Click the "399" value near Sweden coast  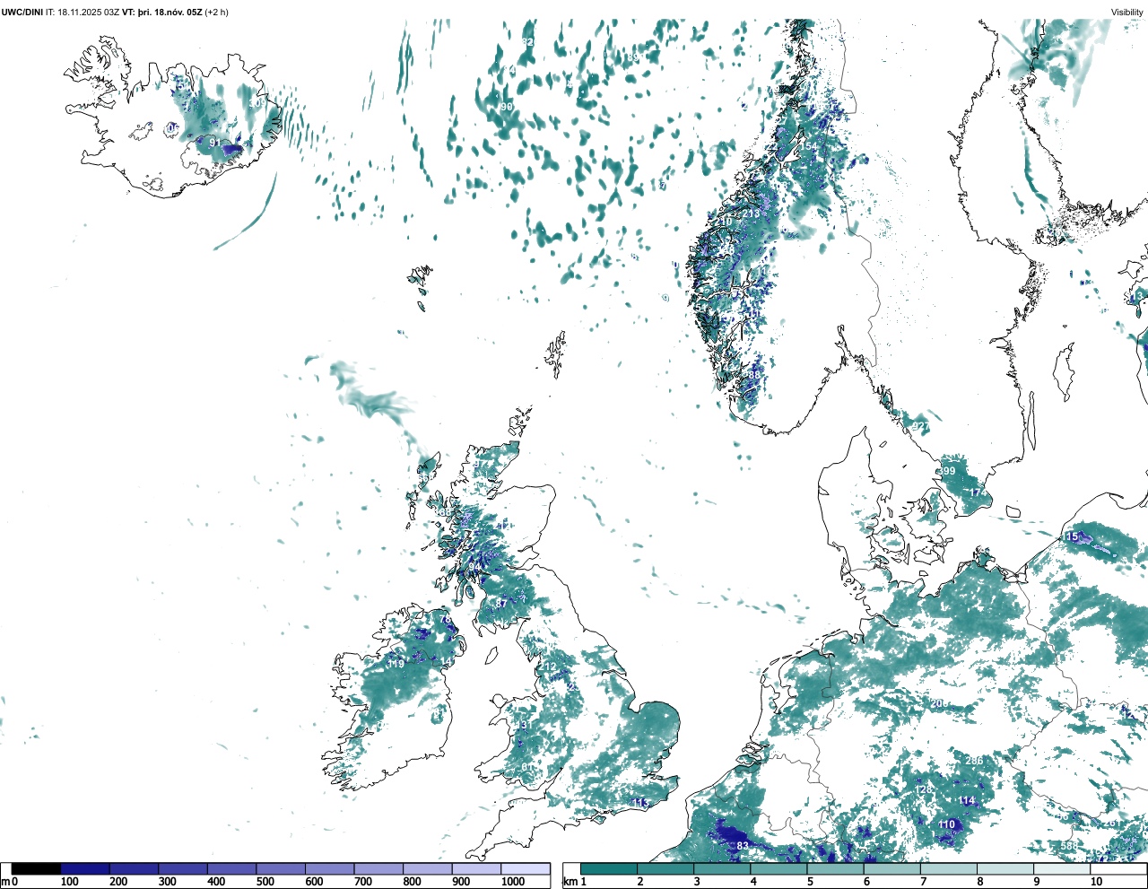tap(947, 471)
